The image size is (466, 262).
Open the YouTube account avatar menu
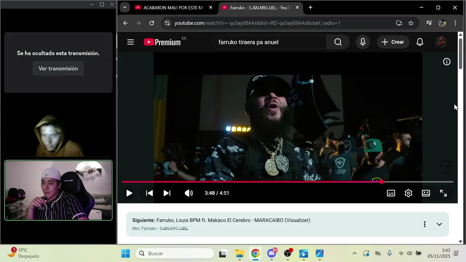click(441, 42)
